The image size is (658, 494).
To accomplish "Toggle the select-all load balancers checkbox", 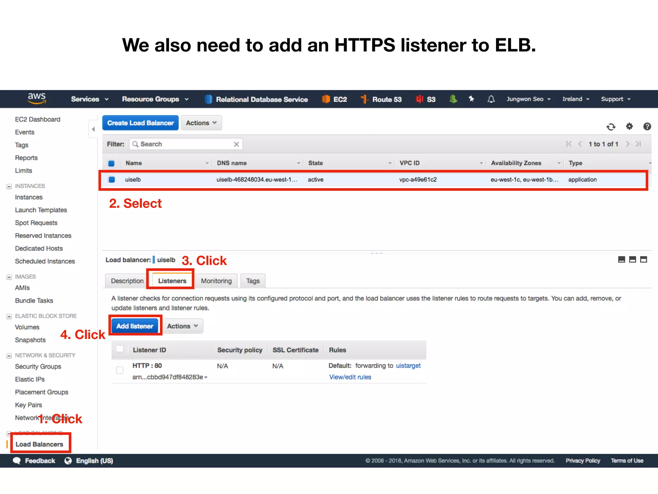I will pyautogui.click(x=111, y=163).
